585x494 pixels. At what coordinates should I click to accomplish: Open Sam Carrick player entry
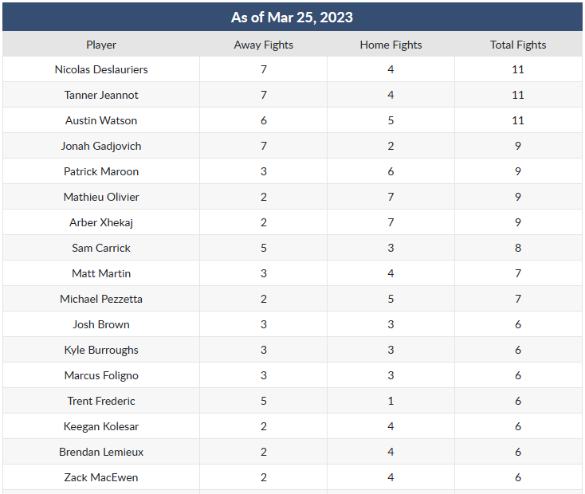click(101, 248)
